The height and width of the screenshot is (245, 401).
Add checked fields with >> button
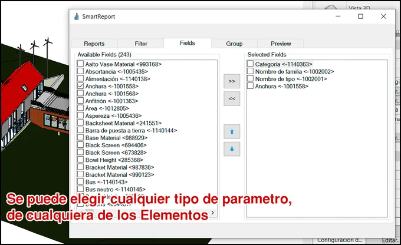[x=232, y=81]
